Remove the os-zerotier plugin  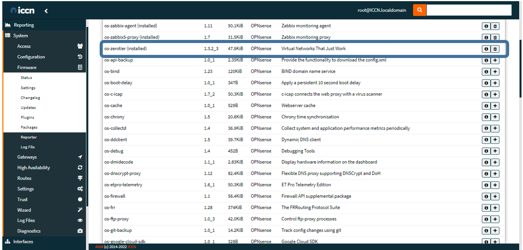coord(495,49)
